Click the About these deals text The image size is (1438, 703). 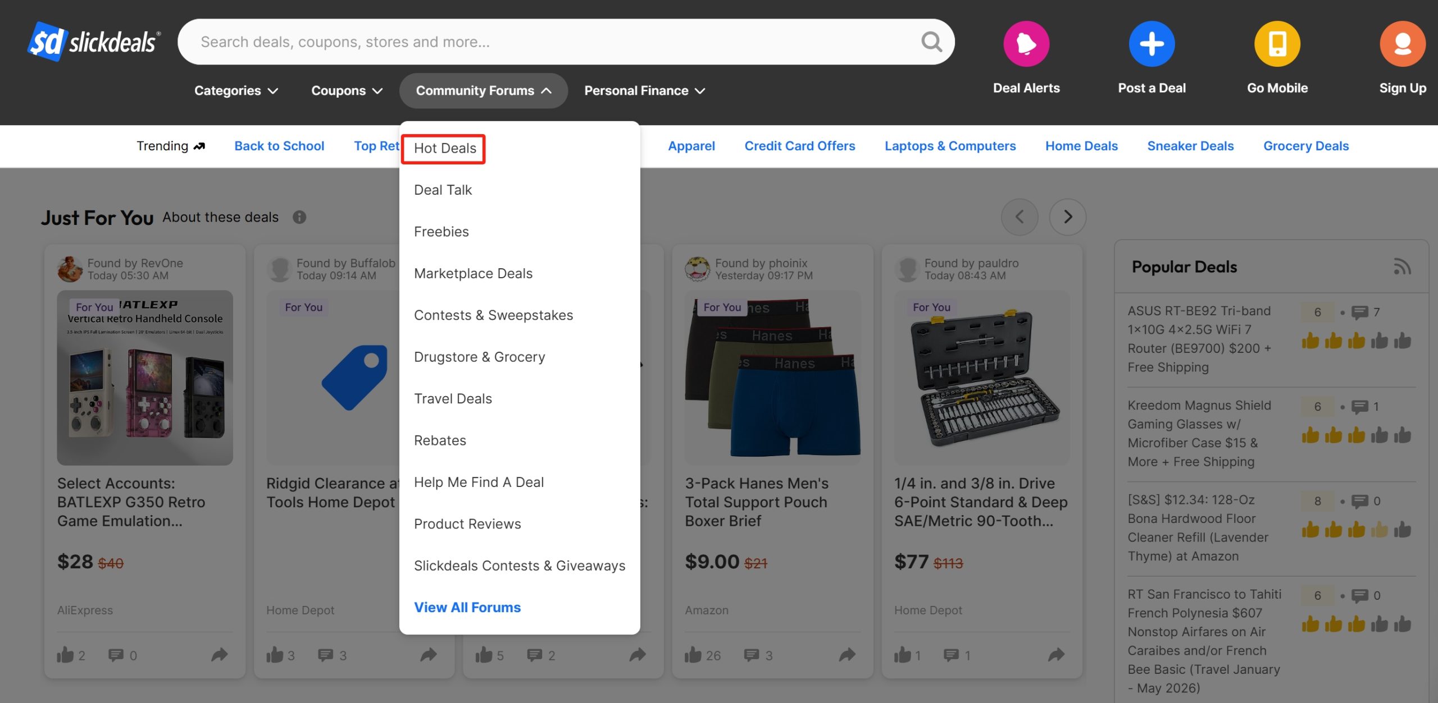pos(220,217)
